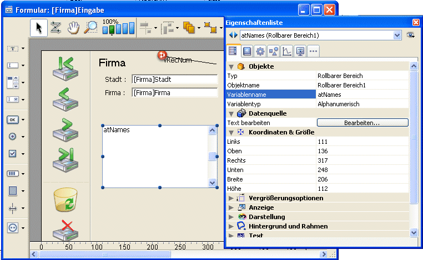Click the previous record navigation button
Viewport: 423px width, 260px height.
[x=66, y=97]
